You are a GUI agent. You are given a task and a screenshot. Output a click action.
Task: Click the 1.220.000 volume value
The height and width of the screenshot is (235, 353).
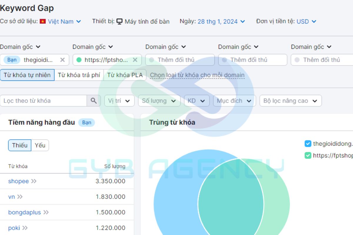point(110,228)
